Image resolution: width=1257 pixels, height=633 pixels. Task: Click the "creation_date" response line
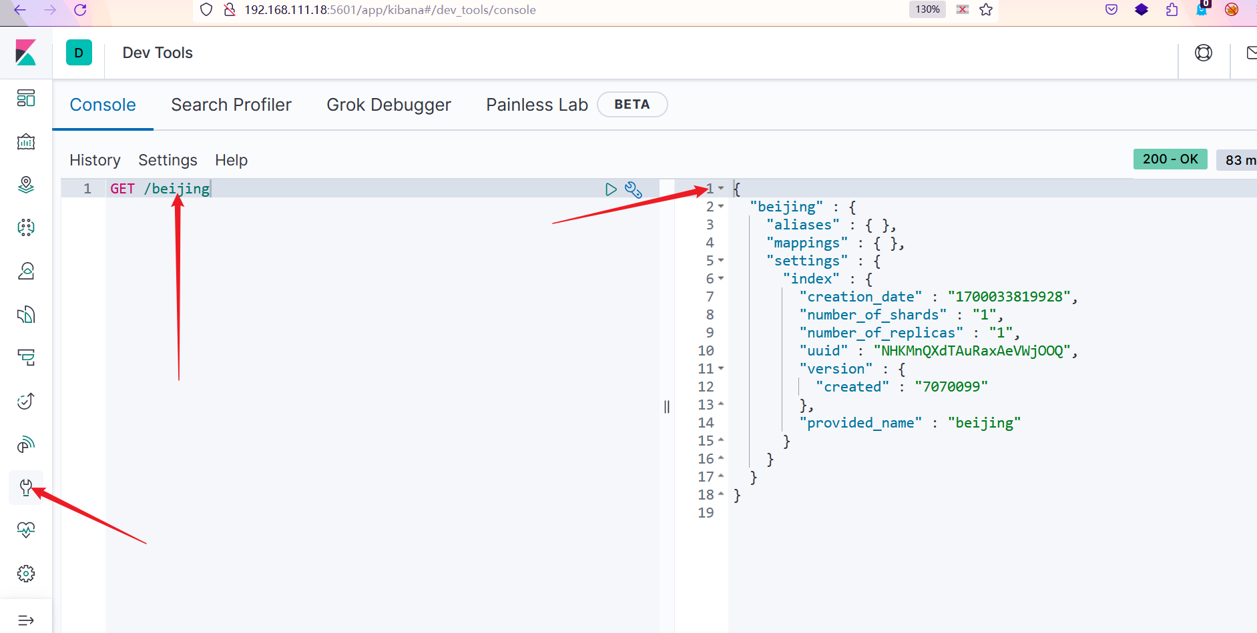click(x=939, y=297)
